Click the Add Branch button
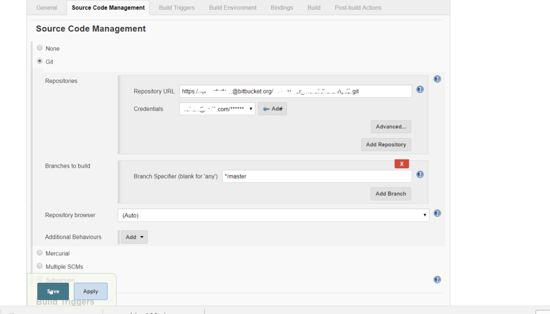The image size is (550, 314). (390, 194)
